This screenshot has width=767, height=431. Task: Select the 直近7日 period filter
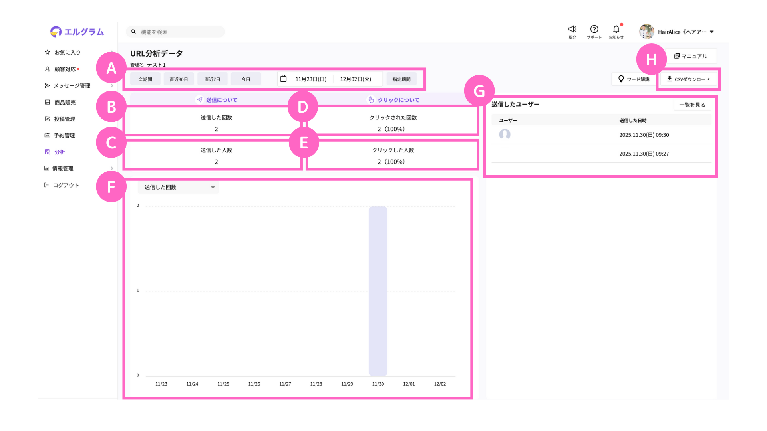(x=212, y=79)
